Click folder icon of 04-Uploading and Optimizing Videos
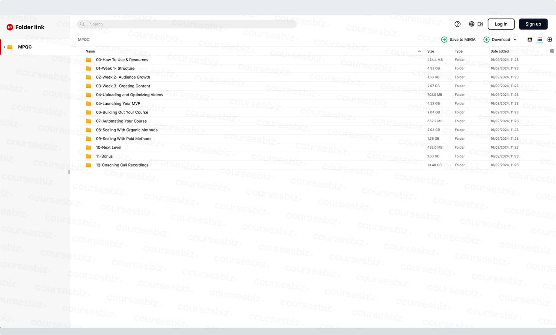The image size is (556, 335). coord(88,95)
